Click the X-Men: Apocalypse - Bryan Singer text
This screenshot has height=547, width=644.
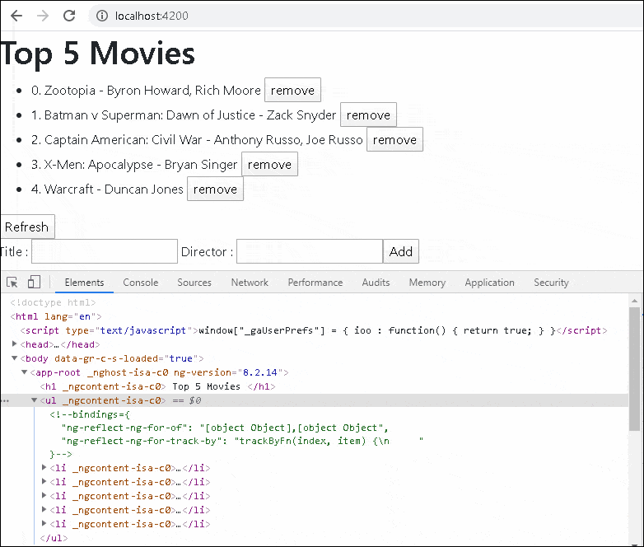134,165
